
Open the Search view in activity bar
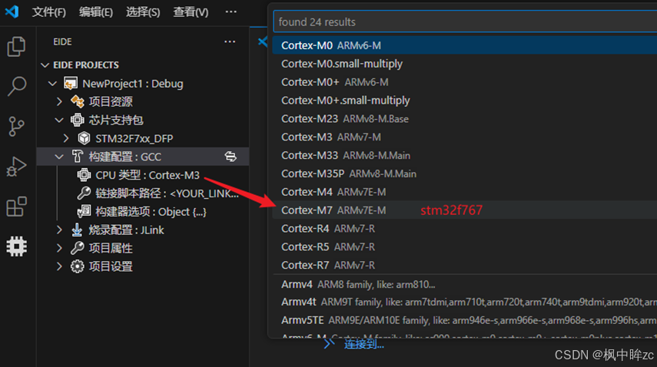(x=17, y=86)
